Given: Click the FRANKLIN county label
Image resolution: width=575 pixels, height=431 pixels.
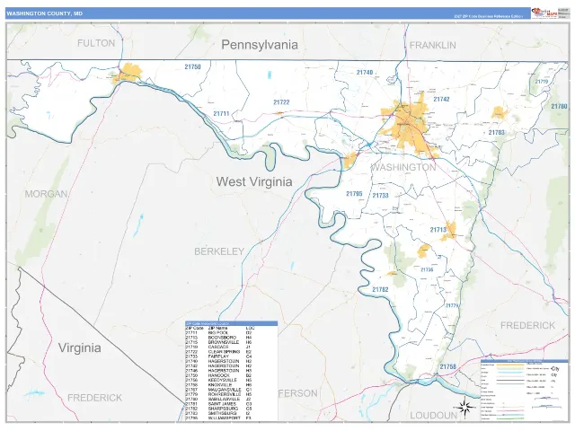Looking at the screenshot, I should (433, 45).
